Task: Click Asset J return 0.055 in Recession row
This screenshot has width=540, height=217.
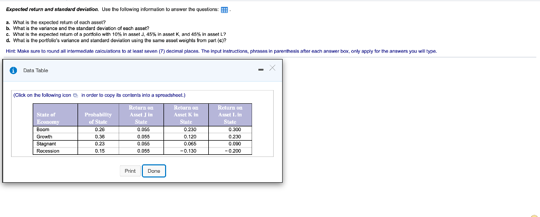Action: click(143, 151)
